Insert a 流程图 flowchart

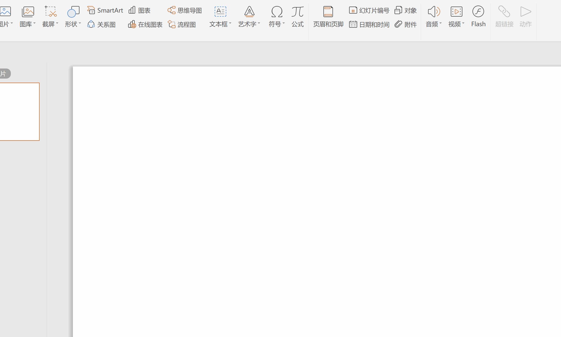pos(182,24)
